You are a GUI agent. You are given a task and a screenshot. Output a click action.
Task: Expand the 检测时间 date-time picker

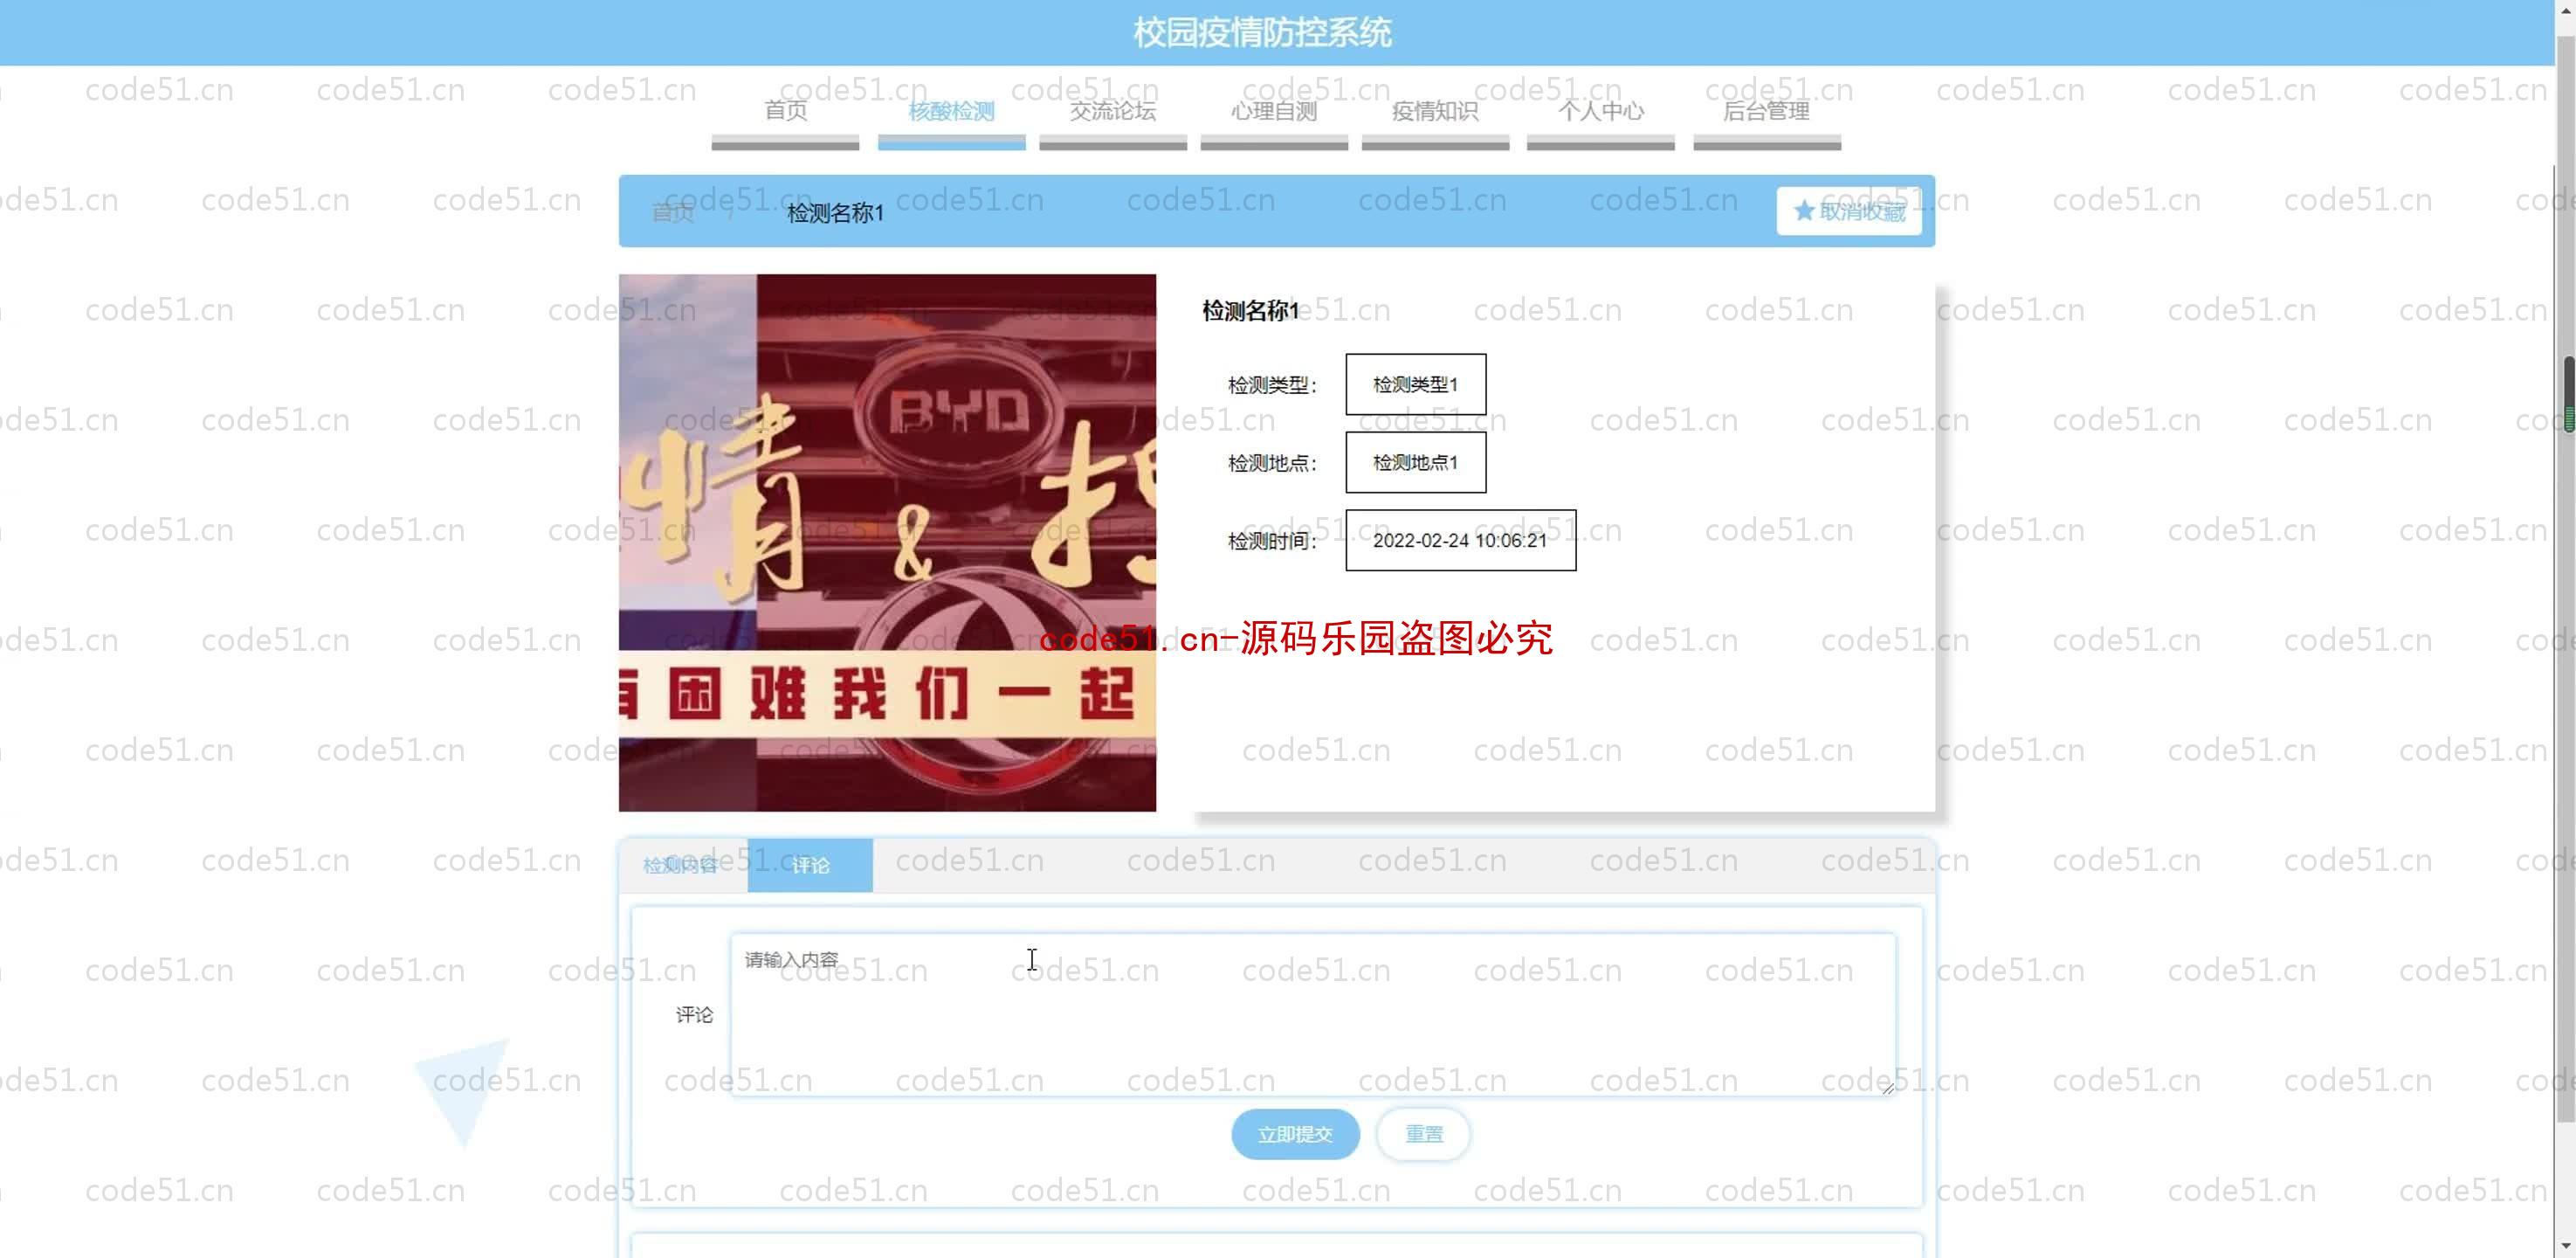(1457, 538)
